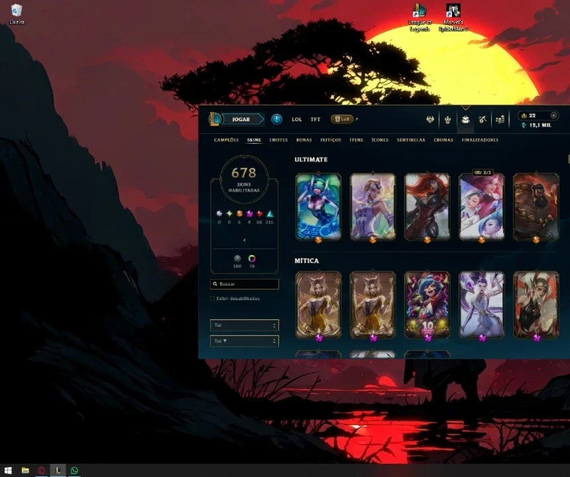Click the Buscar search field
570x477 pixels.
click(245, 284)
